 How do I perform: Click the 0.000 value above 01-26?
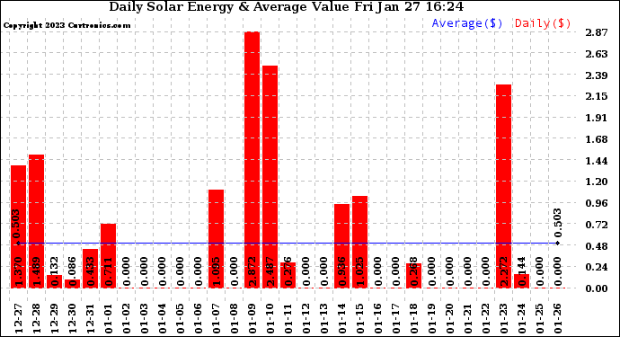tap(557, 271)
